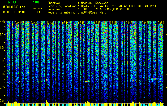This screenshot has height=106, width=167.
Task: Click the faint echo below 0348
Action: (x=133, y=81)
